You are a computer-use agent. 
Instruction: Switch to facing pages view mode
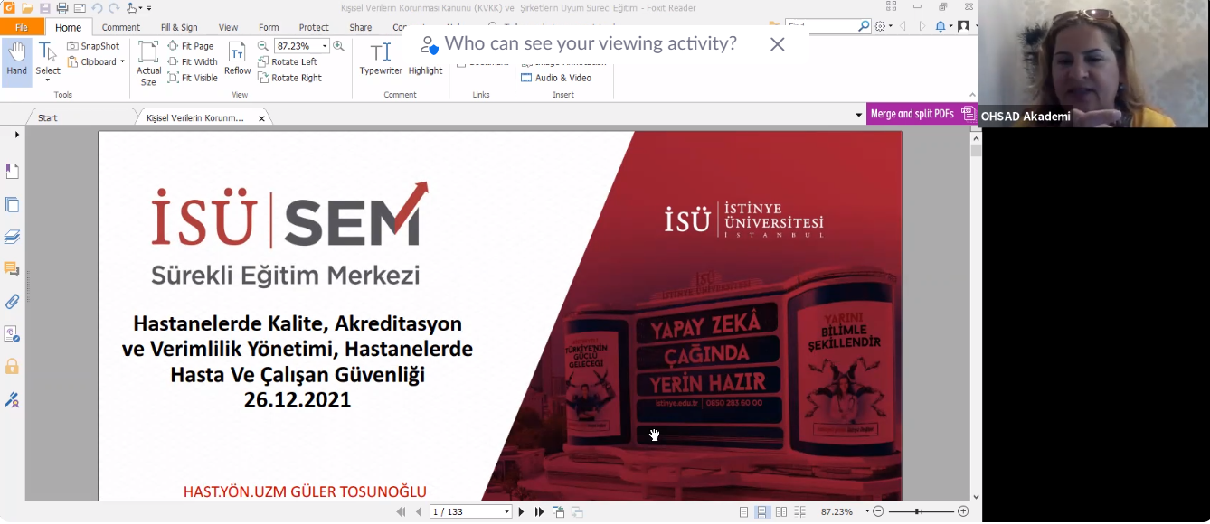click(781, 512)
